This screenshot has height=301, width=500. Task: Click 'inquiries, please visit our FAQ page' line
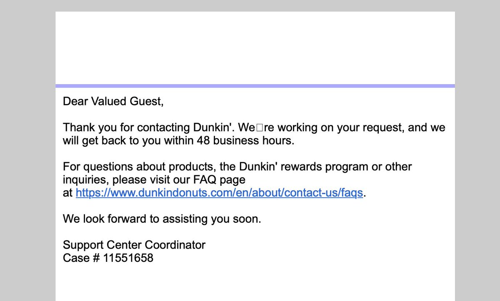point(154,180)
